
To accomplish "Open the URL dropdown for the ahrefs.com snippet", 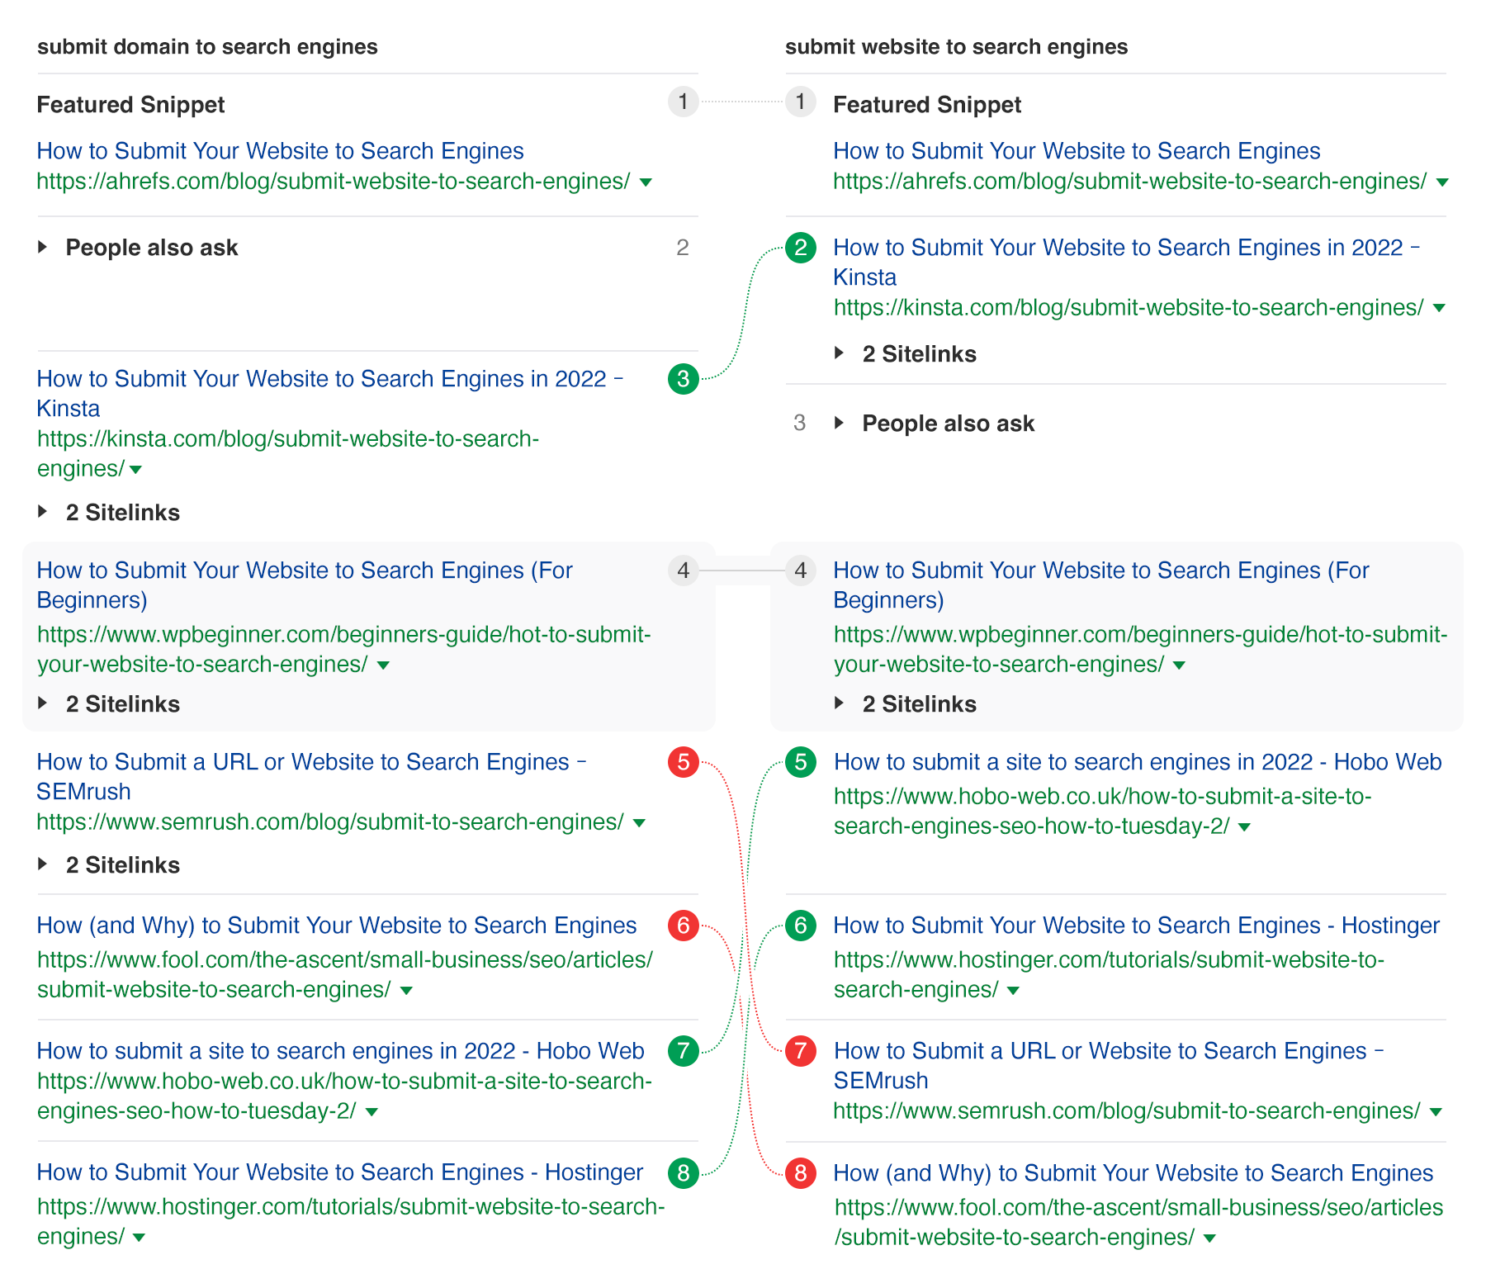I will (647, 182).
